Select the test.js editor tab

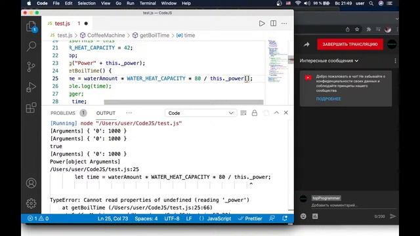coord(62,24)
